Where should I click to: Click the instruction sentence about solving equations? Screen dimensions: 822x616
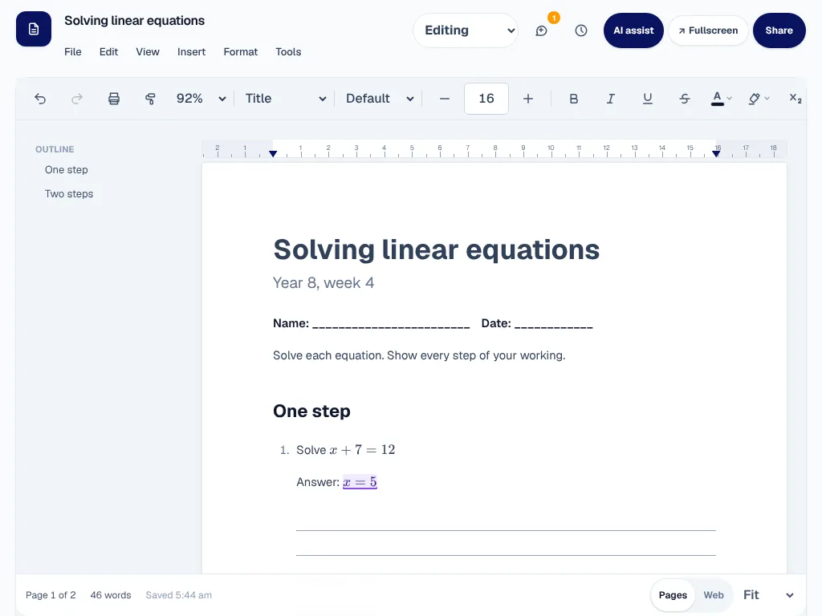click(x=419, y=355)
